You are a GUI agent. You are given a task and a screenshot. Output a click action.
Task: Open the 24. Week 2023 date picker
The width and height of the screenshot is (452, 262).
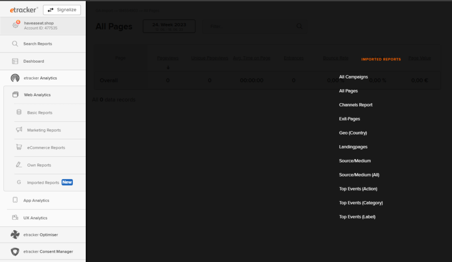click(x=169, y=26)
